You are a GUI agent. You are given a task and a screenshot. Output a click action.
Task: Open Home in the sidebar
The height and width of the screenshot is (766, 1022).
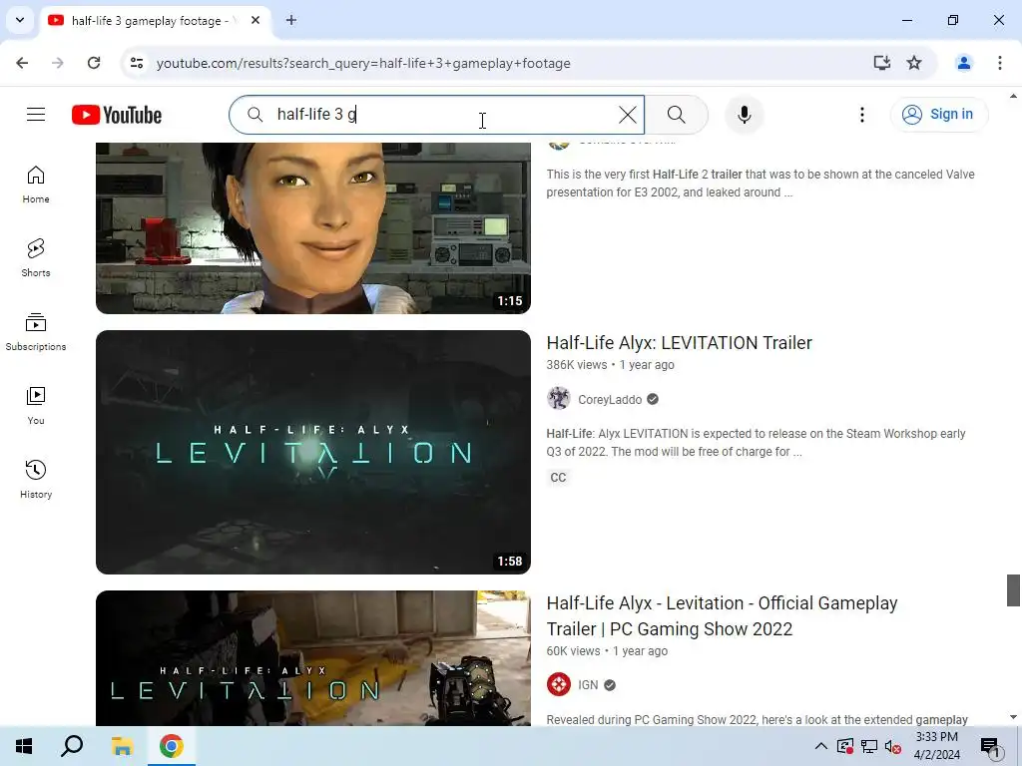36,185
